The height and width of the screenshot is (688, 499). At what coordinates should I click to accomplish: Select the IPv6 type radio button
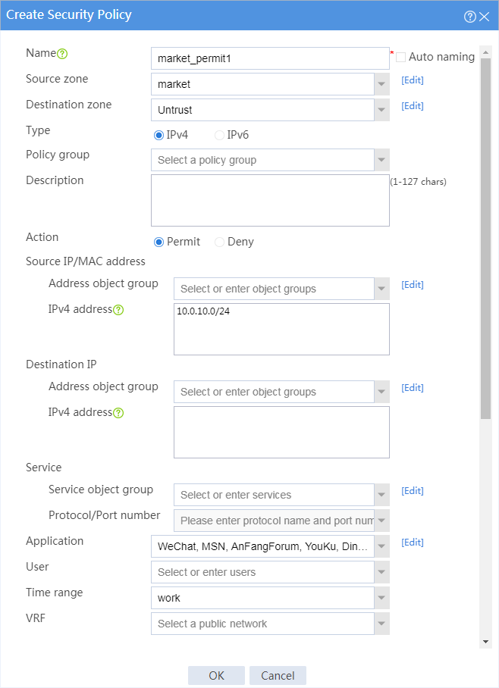tap(219, 135)
